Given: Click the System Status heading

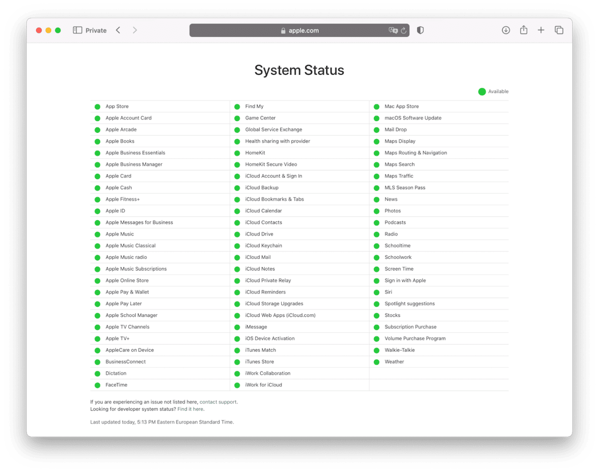Looking at the screenshot, I should [x=299, y=70].
